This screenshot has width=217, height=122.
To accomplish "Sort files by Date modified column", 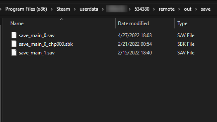I will 133,23.
